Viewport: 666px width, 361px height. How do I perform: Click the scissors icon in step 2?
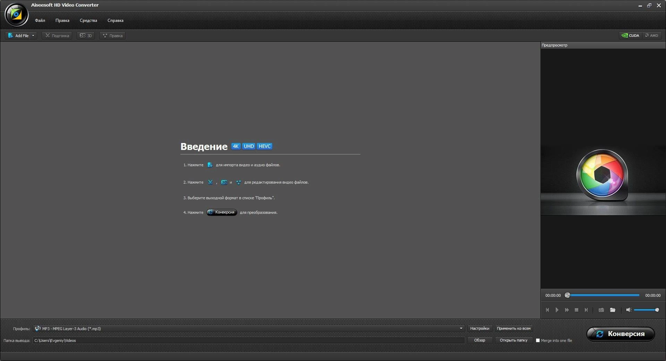point(210,182)
